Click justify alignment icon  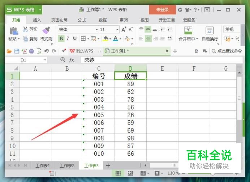click(x=163, y=39)
